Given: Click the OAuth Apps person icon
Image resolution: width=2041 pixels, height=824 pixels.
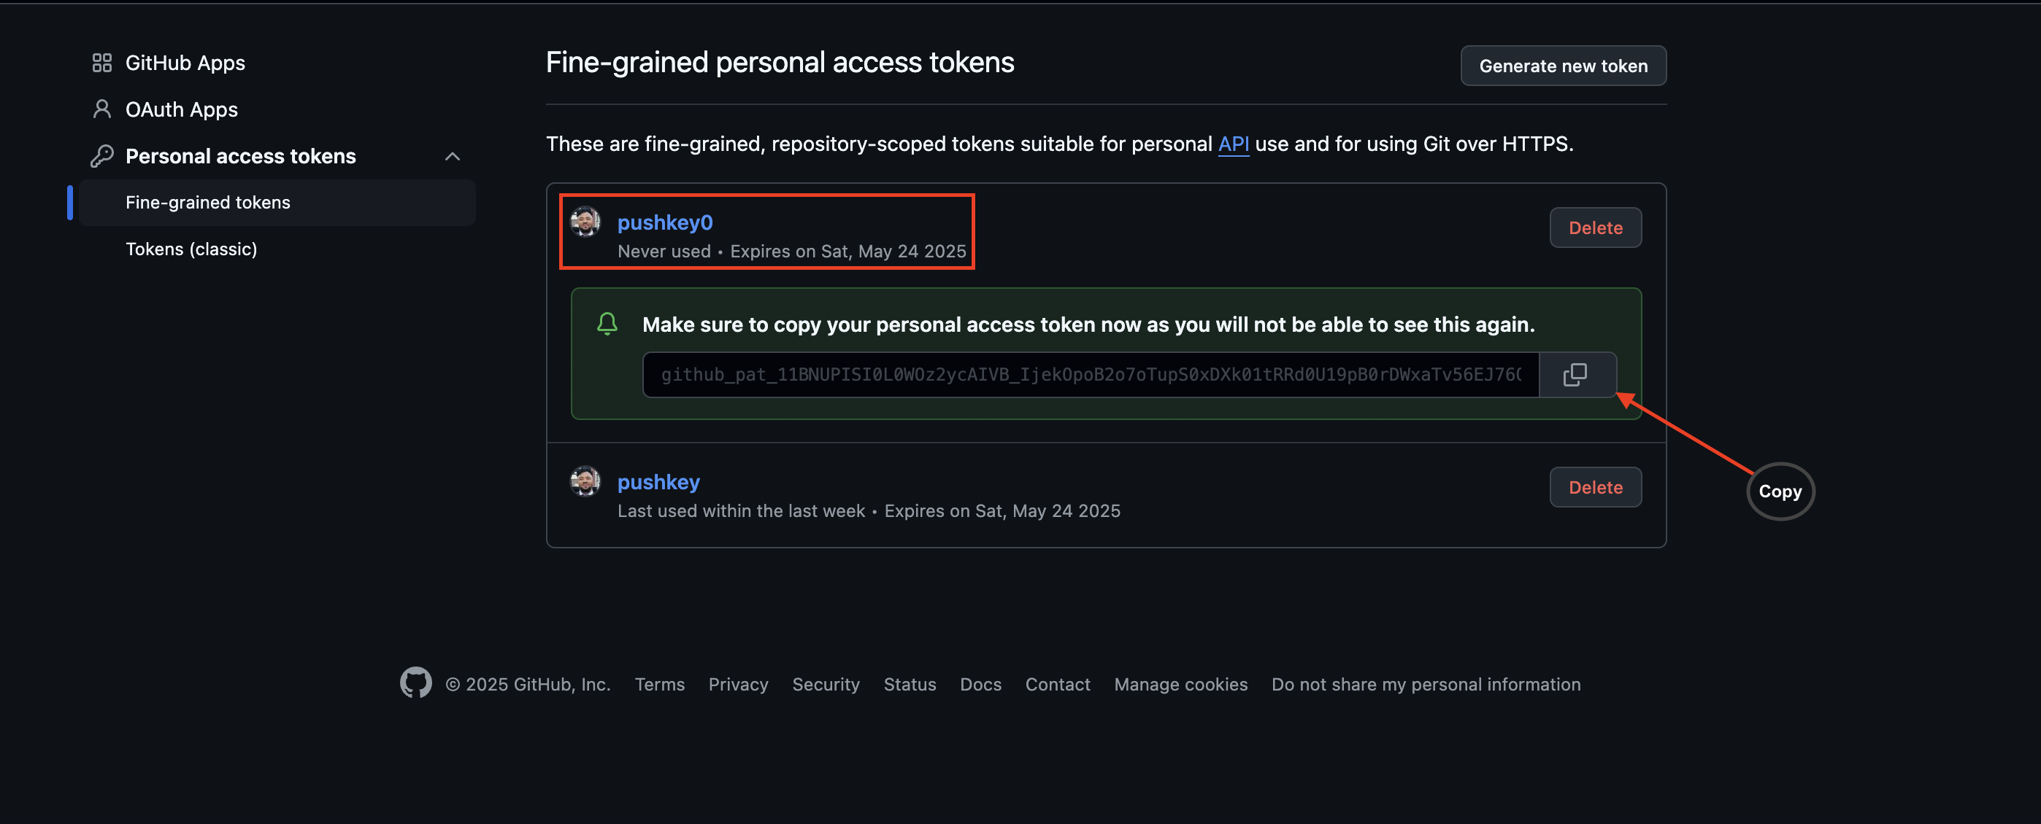Looking at the screenshot, I should [101, 109].
